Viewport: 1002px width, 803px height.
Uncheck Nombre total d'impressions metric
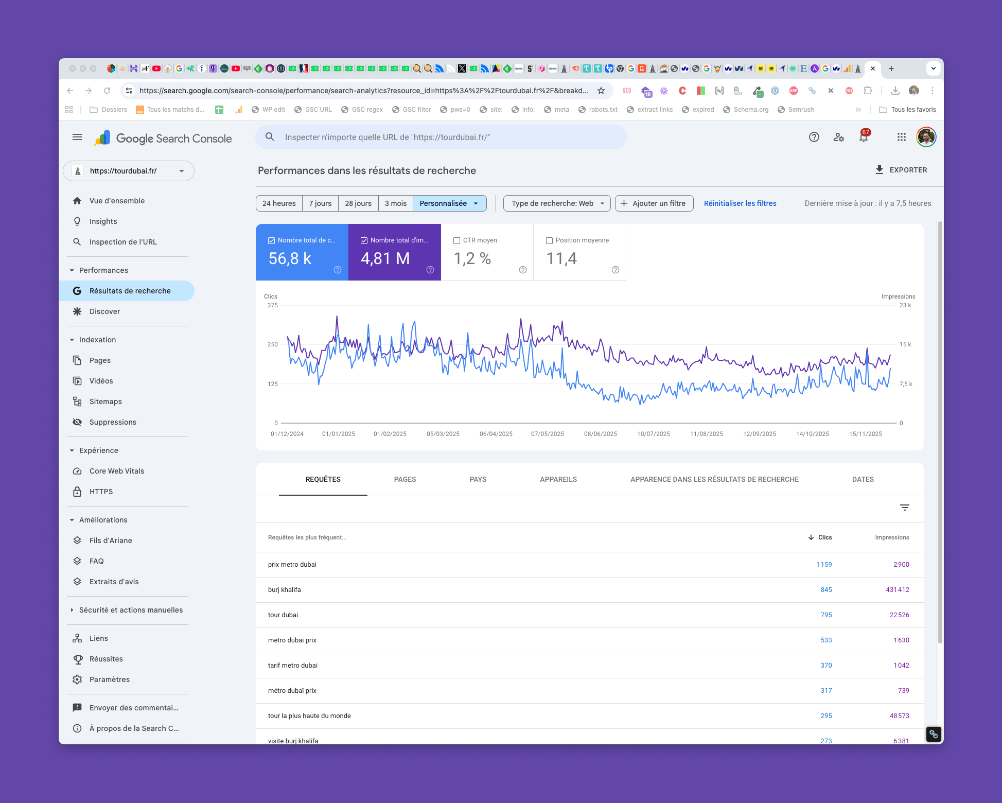pyautogui.click(x=364, y=240)
